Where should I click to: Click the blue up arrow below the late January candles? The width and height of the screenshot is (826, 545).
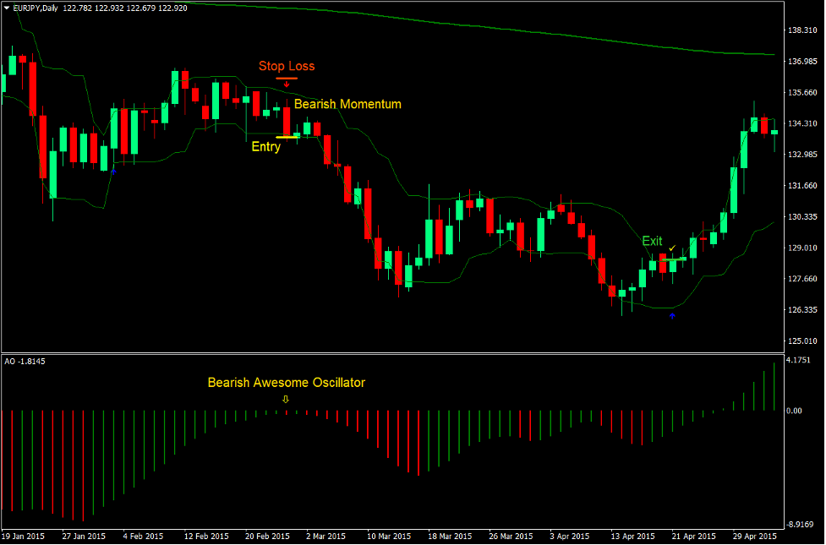[113, 172]
